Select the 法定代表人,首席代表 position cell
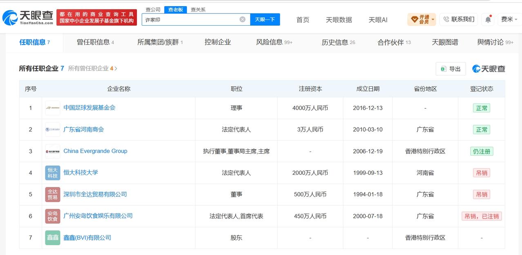Screen dimensions: 522x255 236,216
